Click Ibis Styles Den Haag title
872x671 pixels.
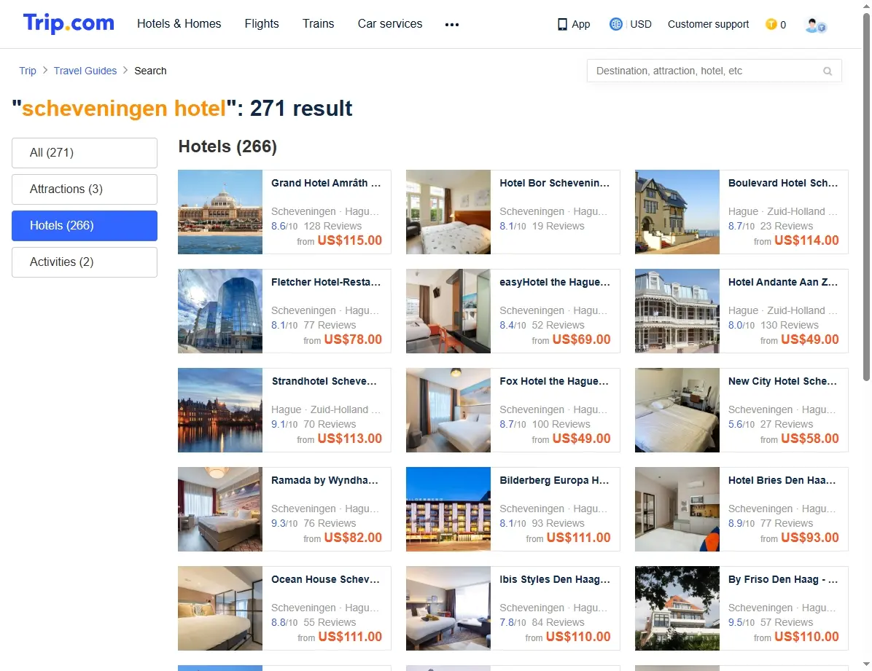(x=554, y=579)
